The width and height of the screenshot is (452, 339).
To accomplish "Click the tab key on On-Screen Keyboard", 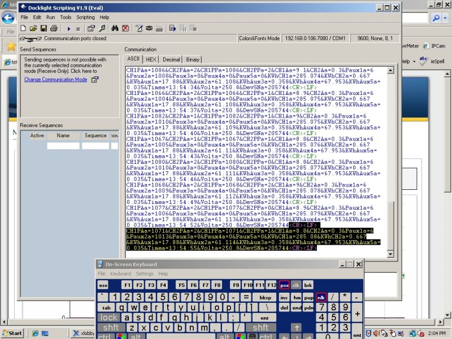I will pyautogui.click(x=106, y=307).
